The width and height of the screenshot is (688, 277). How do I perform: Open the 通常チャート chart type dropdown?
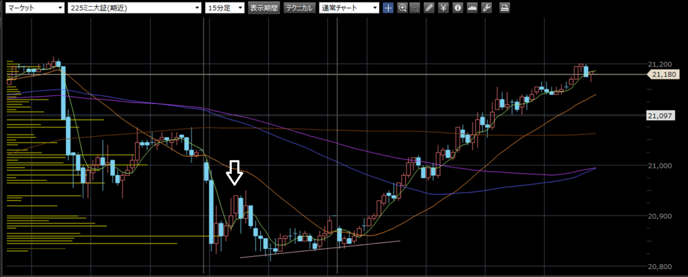coord(349,8)
